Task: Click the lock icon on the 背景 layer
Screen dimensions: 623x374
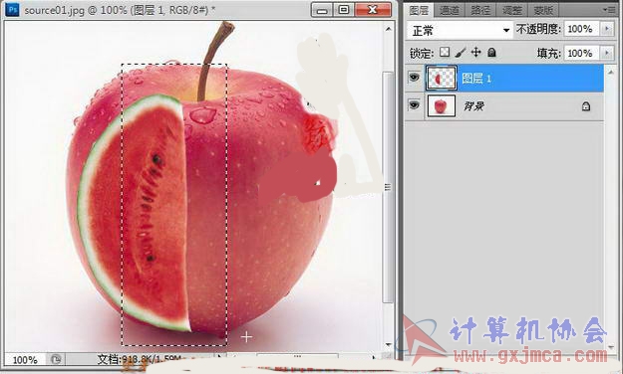Action: tap(586, 105)
